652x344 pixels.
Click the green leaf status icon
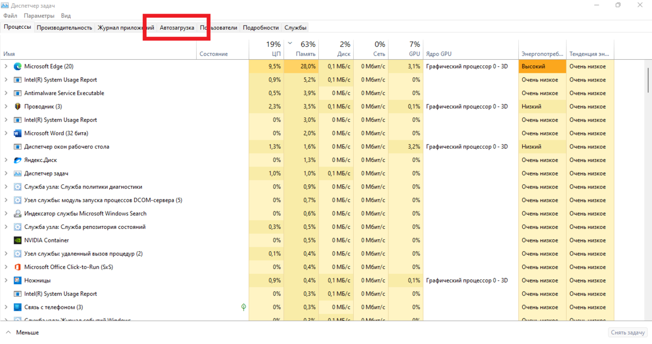244,307
